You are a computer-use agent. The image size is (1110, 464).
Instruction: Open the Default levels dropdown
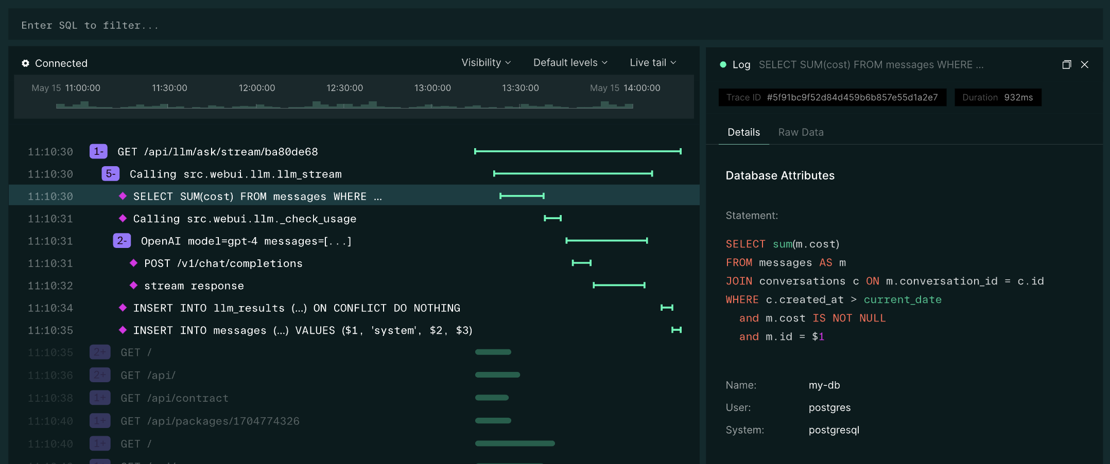pyautogui.click(x=570, y=63)
